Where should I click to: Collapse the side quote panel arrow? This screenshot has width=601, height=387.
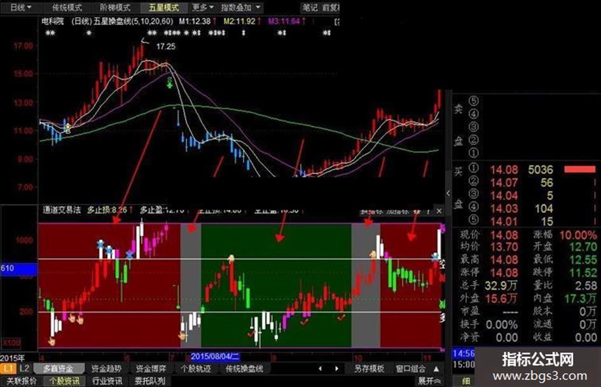tap(448, 193)
